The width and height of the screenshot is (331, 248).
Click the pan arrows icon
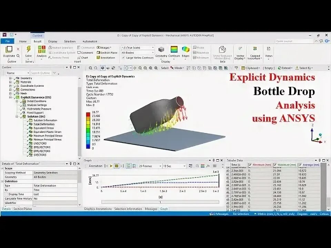click(x=135, y=68)
